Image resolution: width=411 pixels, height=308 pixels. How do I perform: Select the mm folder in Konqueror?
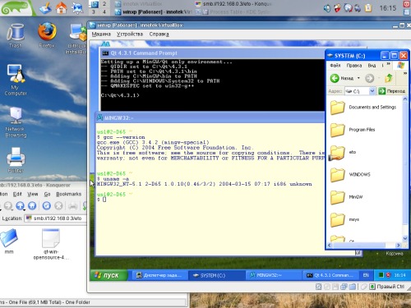(x=9, y=241)
